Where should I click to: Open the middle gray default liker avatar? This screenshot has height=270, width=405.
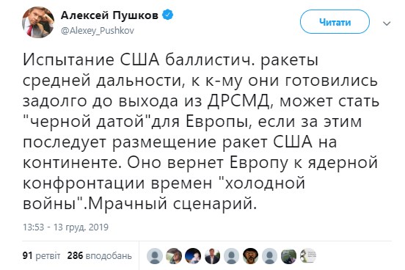pos(231,256)
